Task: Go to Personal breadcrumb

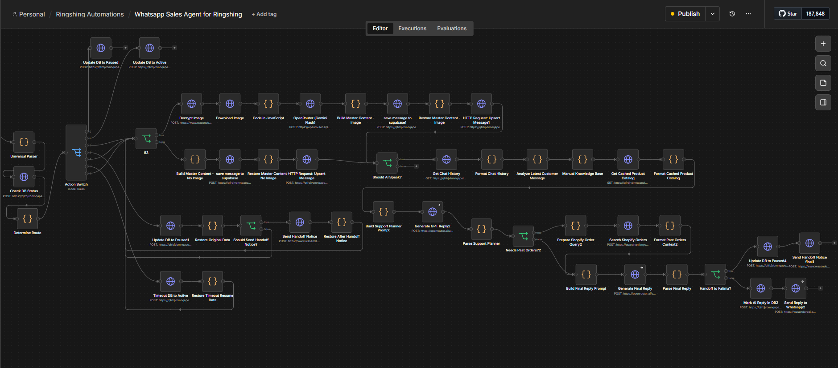Action: pyautogui.click(x=29, y=14)
